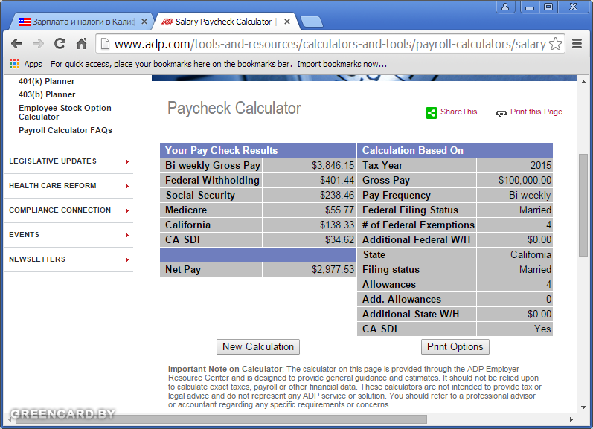Open LEGISLATIVE UPDATES menu item
Viewport: 593px width, 429px height.
coord(53,161)
